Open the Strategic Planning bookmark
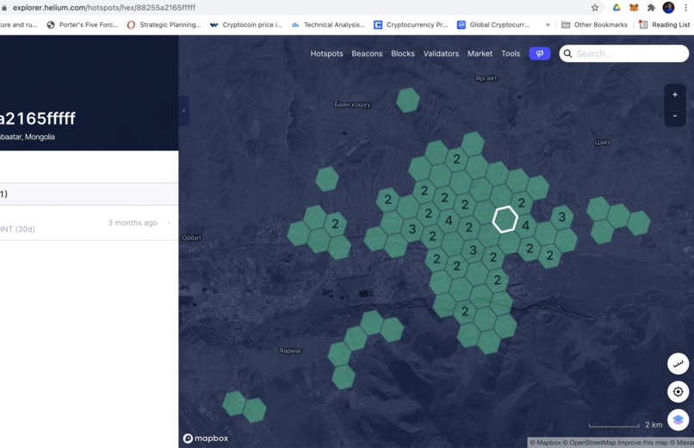694x448 pixels. tap(164, 25)
